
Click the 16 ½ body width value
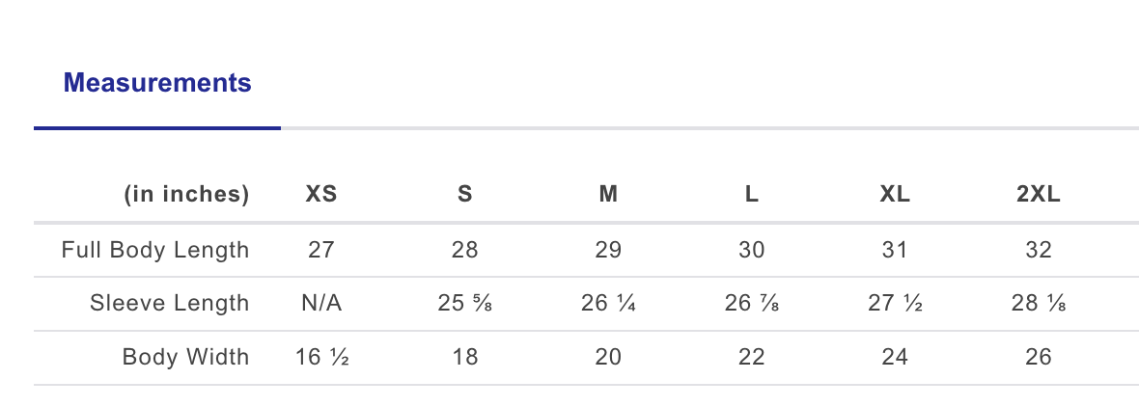point(321,358)
